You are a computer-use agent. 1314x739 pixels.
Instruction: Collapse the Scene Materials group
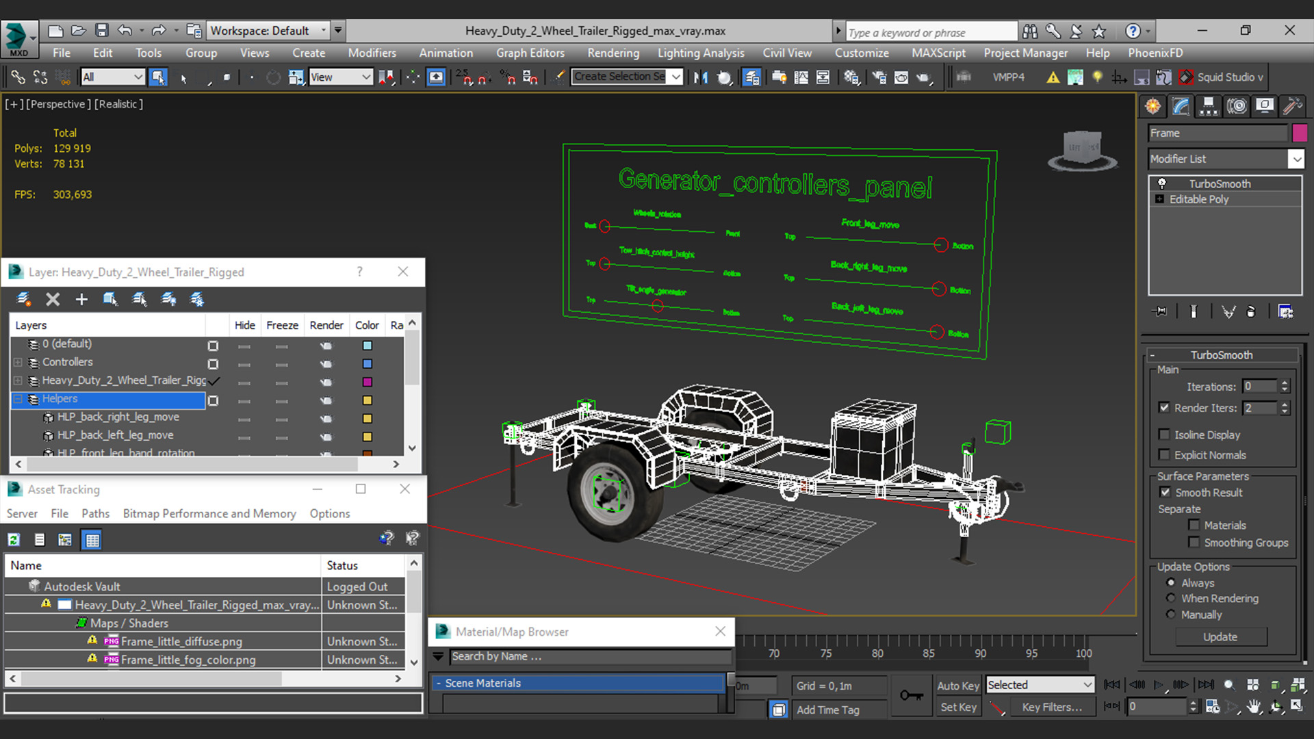[x=438, y=683]
